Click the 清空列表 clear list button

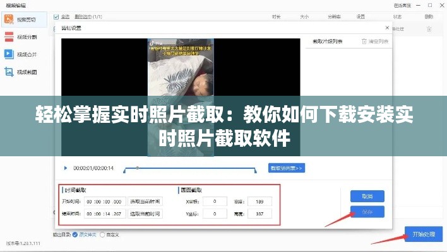pyautogui.click(x=375, y=42)
